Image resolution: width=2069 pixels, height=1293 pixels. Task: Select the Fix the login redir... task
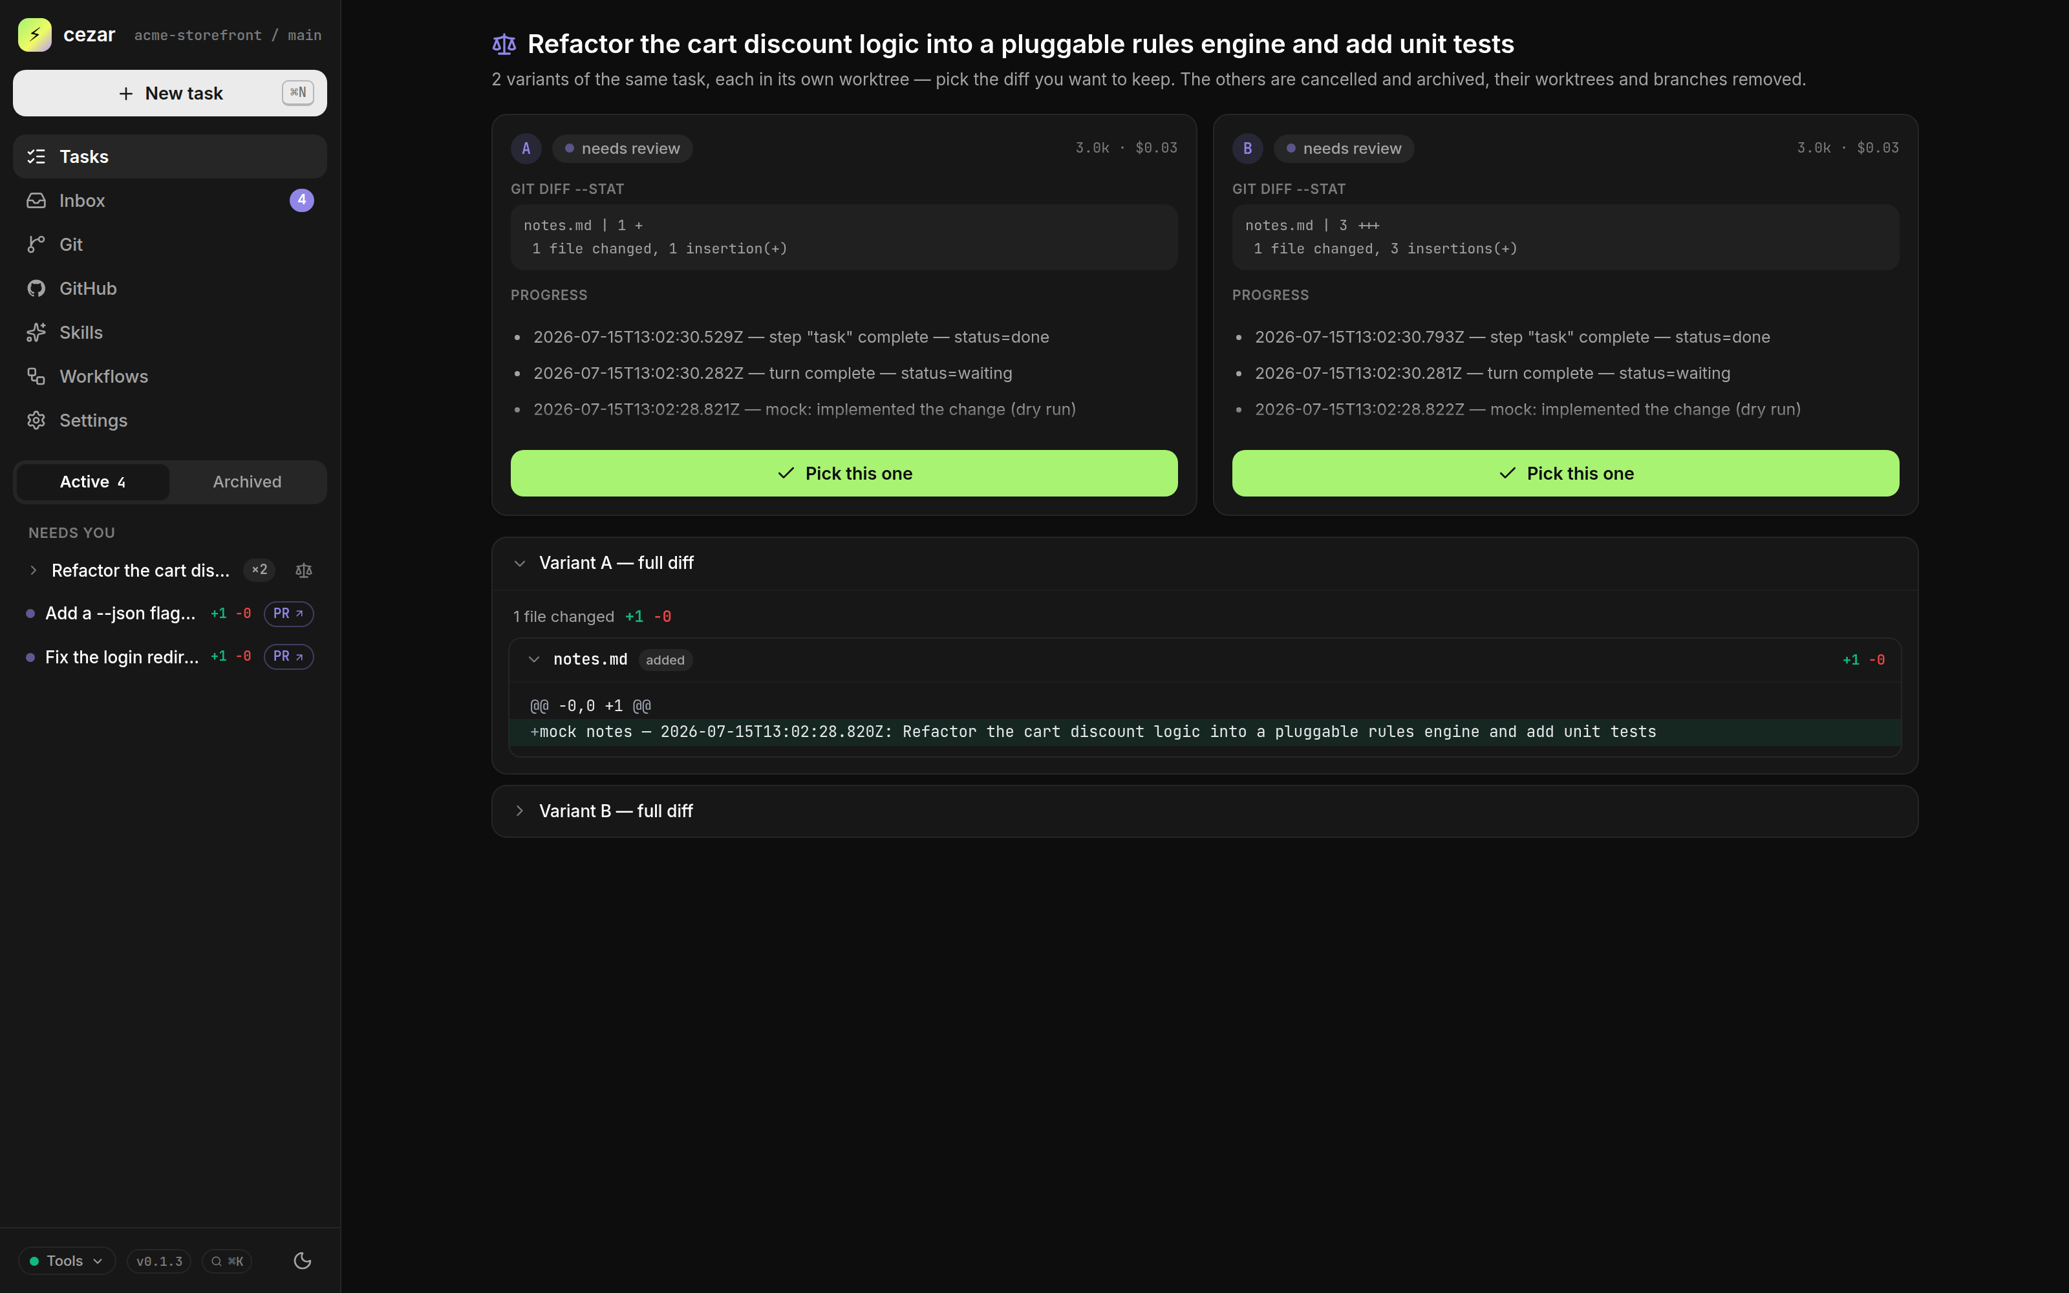pyautogui.click(x=122, y=657)
